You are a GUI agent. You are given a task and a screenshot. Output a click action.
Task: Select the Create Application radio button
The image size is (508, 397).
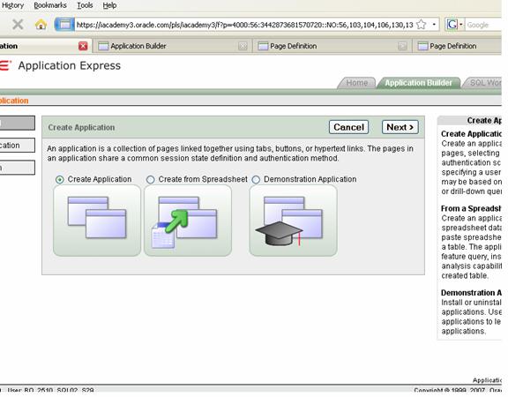pos(60,180)
